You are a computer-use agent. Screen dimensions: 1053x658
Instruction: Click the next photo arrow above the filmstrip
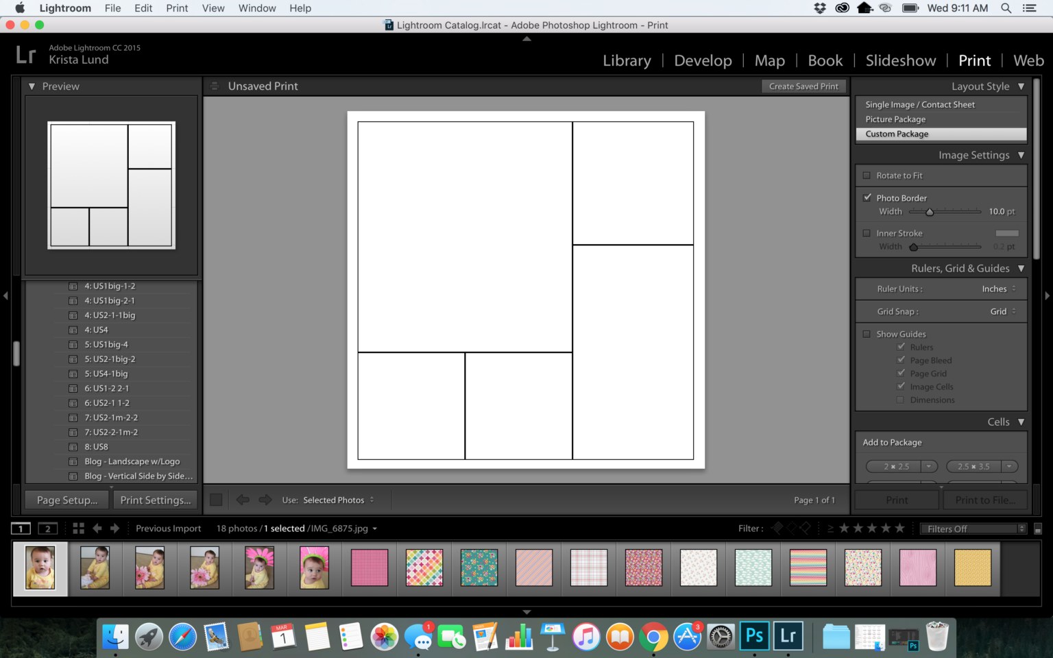coord(114,528)
